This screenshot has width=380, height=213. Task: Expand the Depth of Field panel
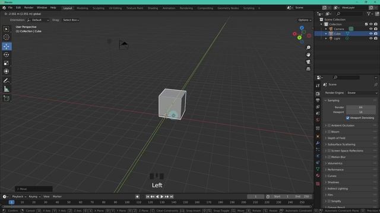coord(326,138)
